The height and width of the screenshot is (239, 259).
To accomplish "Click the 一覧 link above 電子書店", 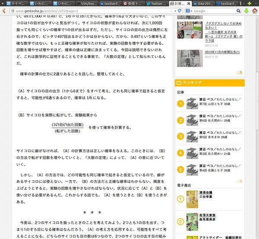I will tap(240, 181).
